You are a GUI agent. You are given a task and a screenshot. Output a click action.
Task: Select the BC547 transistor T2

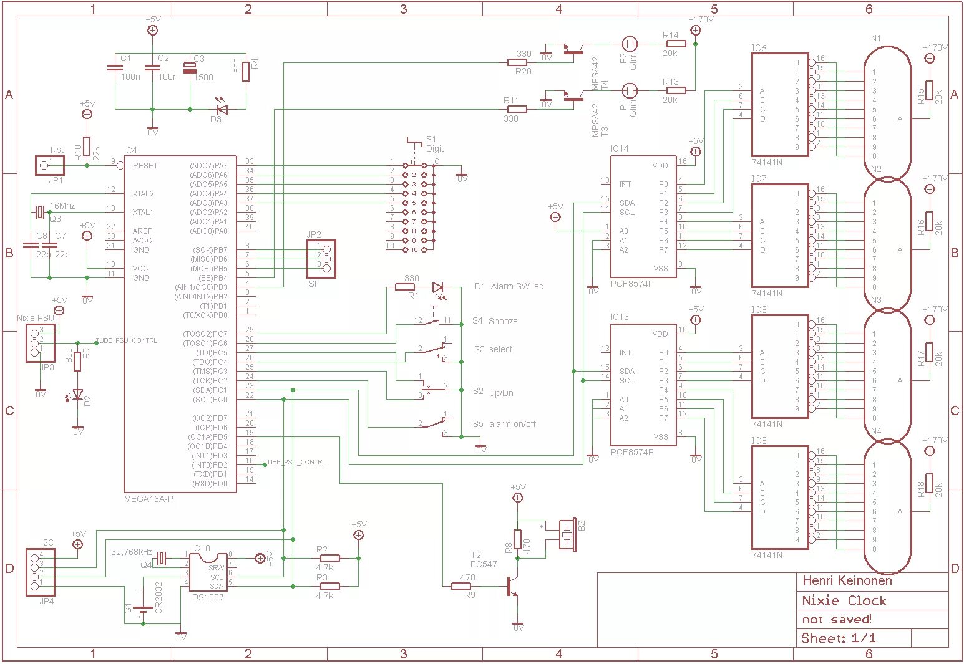pyautogui.click(x=512, y=587)
